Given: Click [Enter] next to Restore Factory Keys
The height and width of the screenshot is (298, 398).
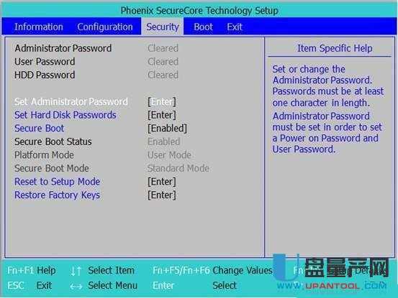Looking at the screenshot, I should coord(162,195).
